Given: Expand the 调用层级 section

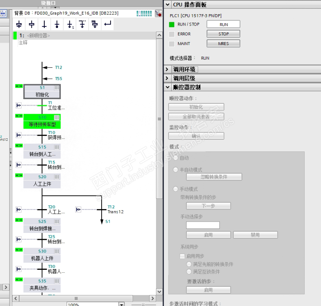Looking at the screenshot, I should click(x=167, y=78).
